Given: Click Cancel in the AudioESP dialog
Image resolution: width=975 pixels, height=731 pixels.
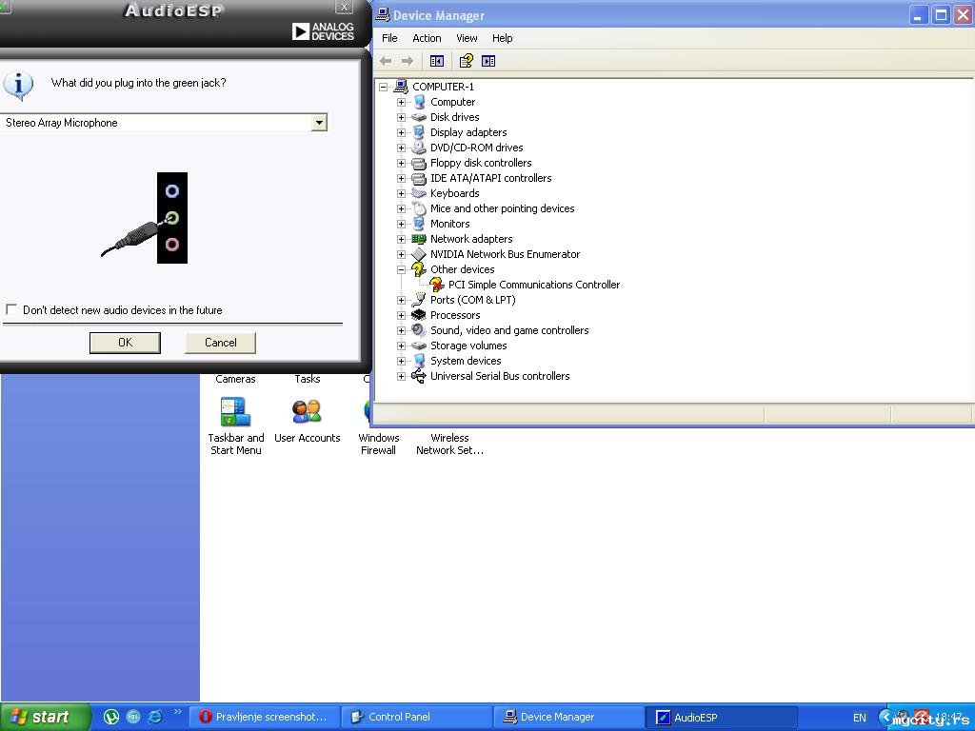Looking at the screenshot, I should click(220, 343).
